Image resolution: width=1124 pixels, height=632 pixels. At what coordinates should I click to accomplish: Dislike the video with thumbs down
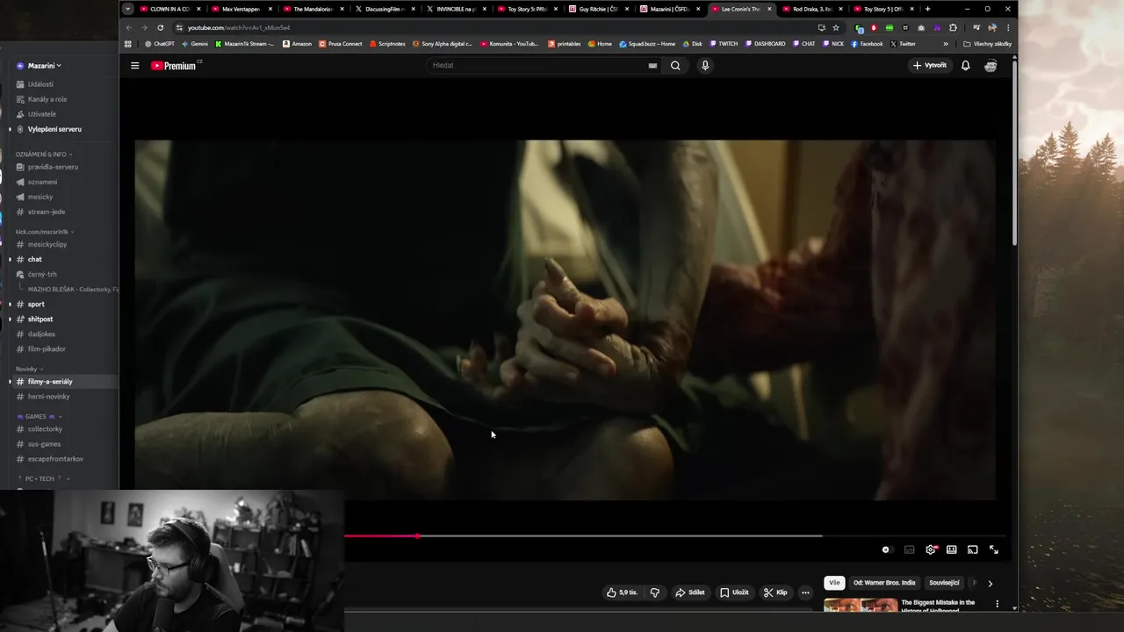click(x=654, y=592)
